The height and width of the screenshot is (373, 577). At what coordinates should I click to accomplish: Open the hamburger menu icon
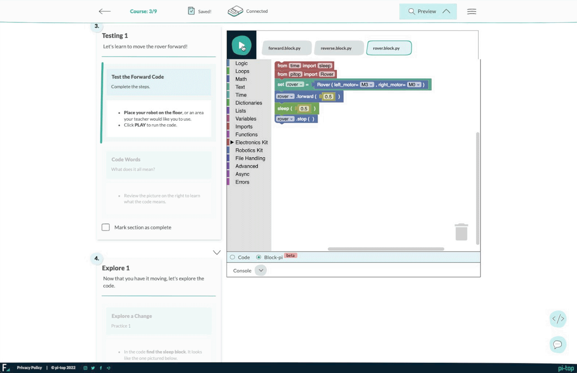tap(472, 11)
